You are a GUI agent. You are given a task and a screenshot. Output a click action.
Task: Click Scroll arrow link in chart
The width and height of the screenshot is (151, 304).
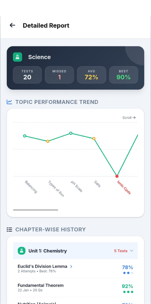tap(129, 117)
